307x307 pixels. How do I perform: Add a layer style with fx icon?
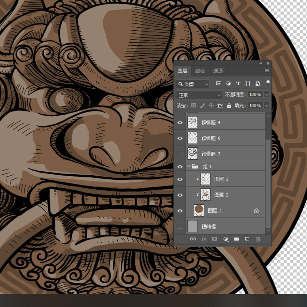pyautogui.click(x=204, y=239)
